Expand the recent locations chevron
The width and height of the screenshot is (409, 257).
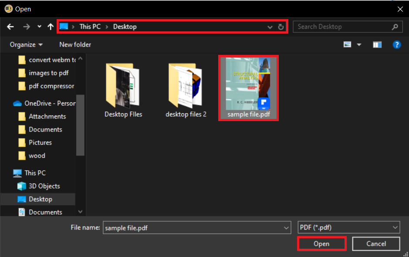[x=39, y=27]
